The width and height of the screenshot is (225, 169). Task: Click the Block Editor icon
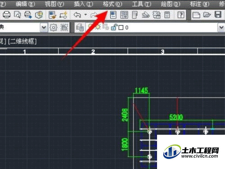click(63, 15)
